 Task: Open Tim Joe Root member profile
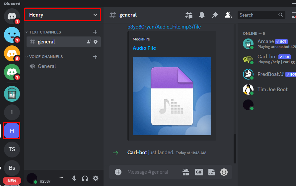point(269,90)
